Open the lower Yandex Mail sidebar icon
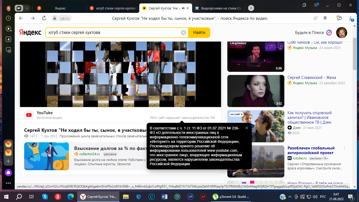 (x=8, y=152)
